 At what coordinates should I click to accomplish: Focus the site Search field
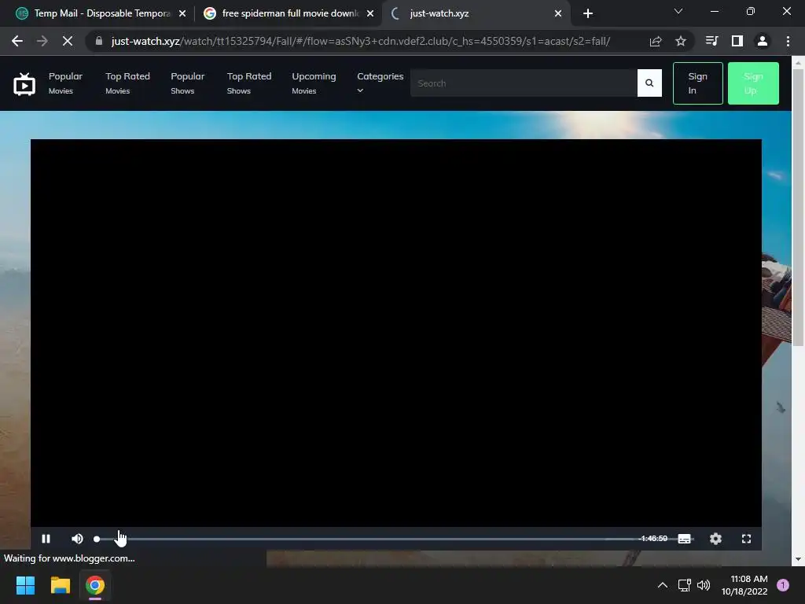tap(524, 83)
